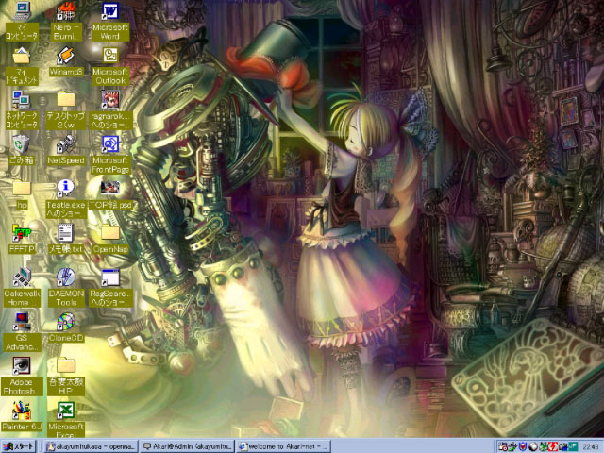This screenshot has width=604, height=453.
Task: Open the OpenNap folder on desktop
Action: (109, 233)
